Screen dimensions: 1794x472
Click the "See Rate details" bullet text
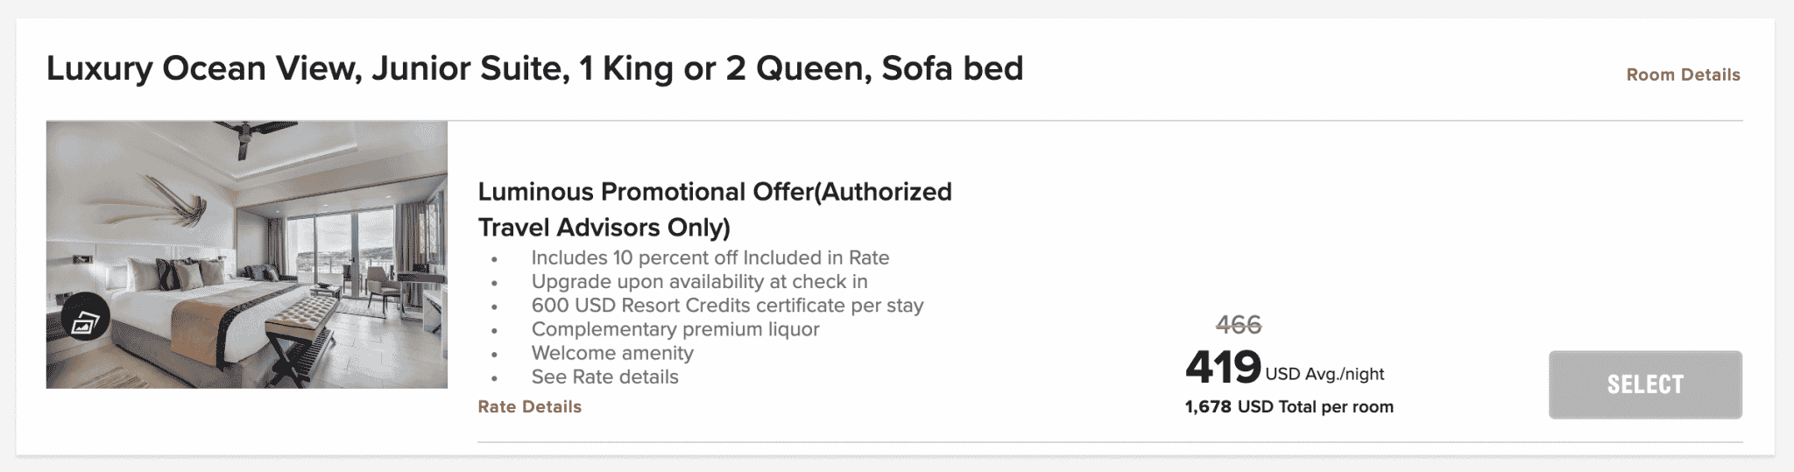tap(604, 377)
